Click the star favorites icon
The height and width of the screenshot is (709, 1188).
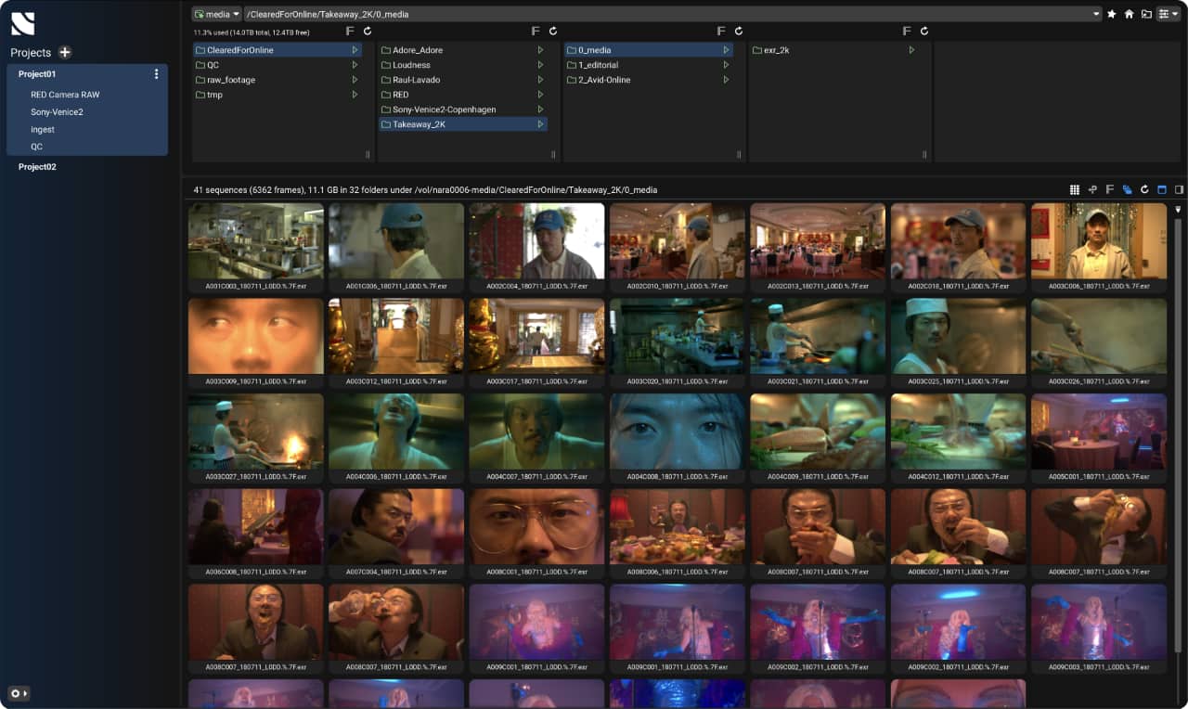click(x=1112, y=14)
